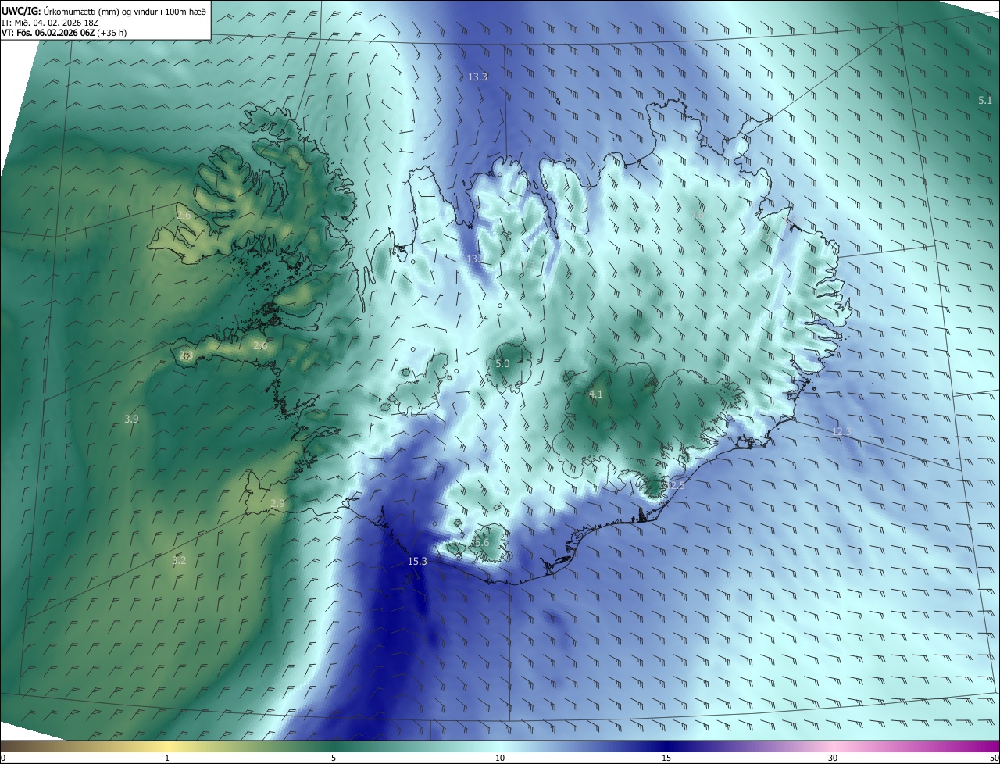Click the 15.3 value off the south coast

[418, 561]
